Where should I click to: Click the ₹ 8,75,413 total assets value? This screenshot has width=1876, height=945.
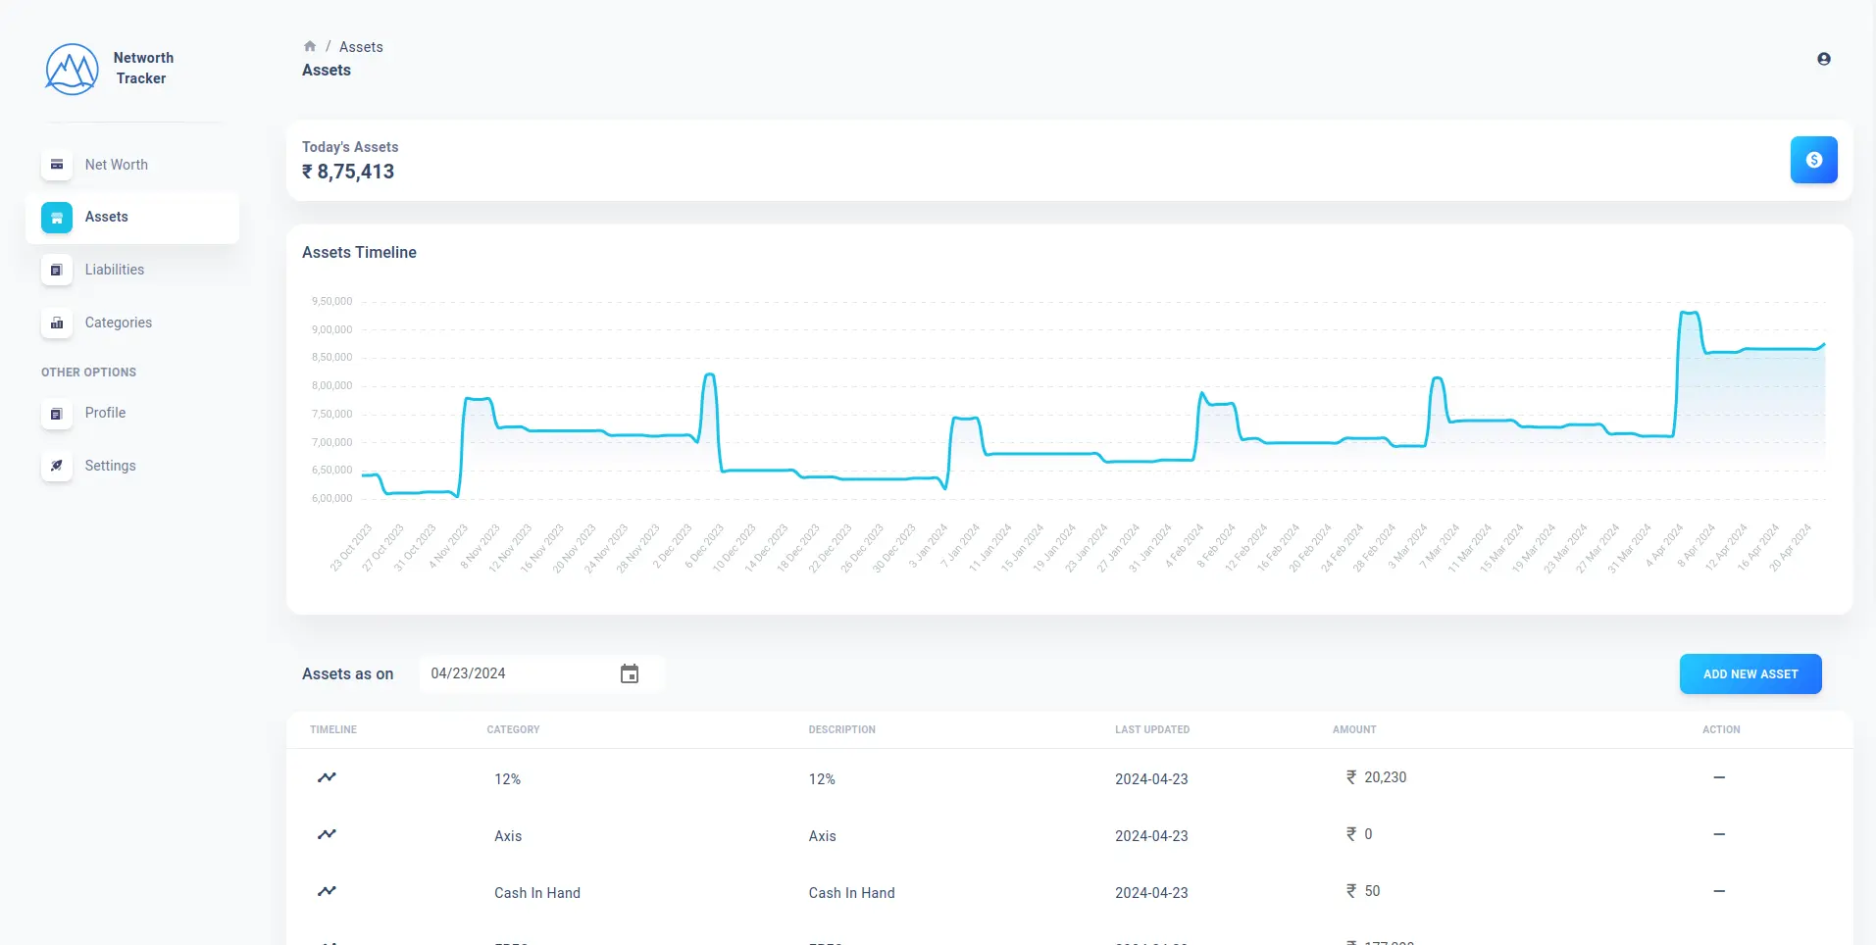(348, 172)
